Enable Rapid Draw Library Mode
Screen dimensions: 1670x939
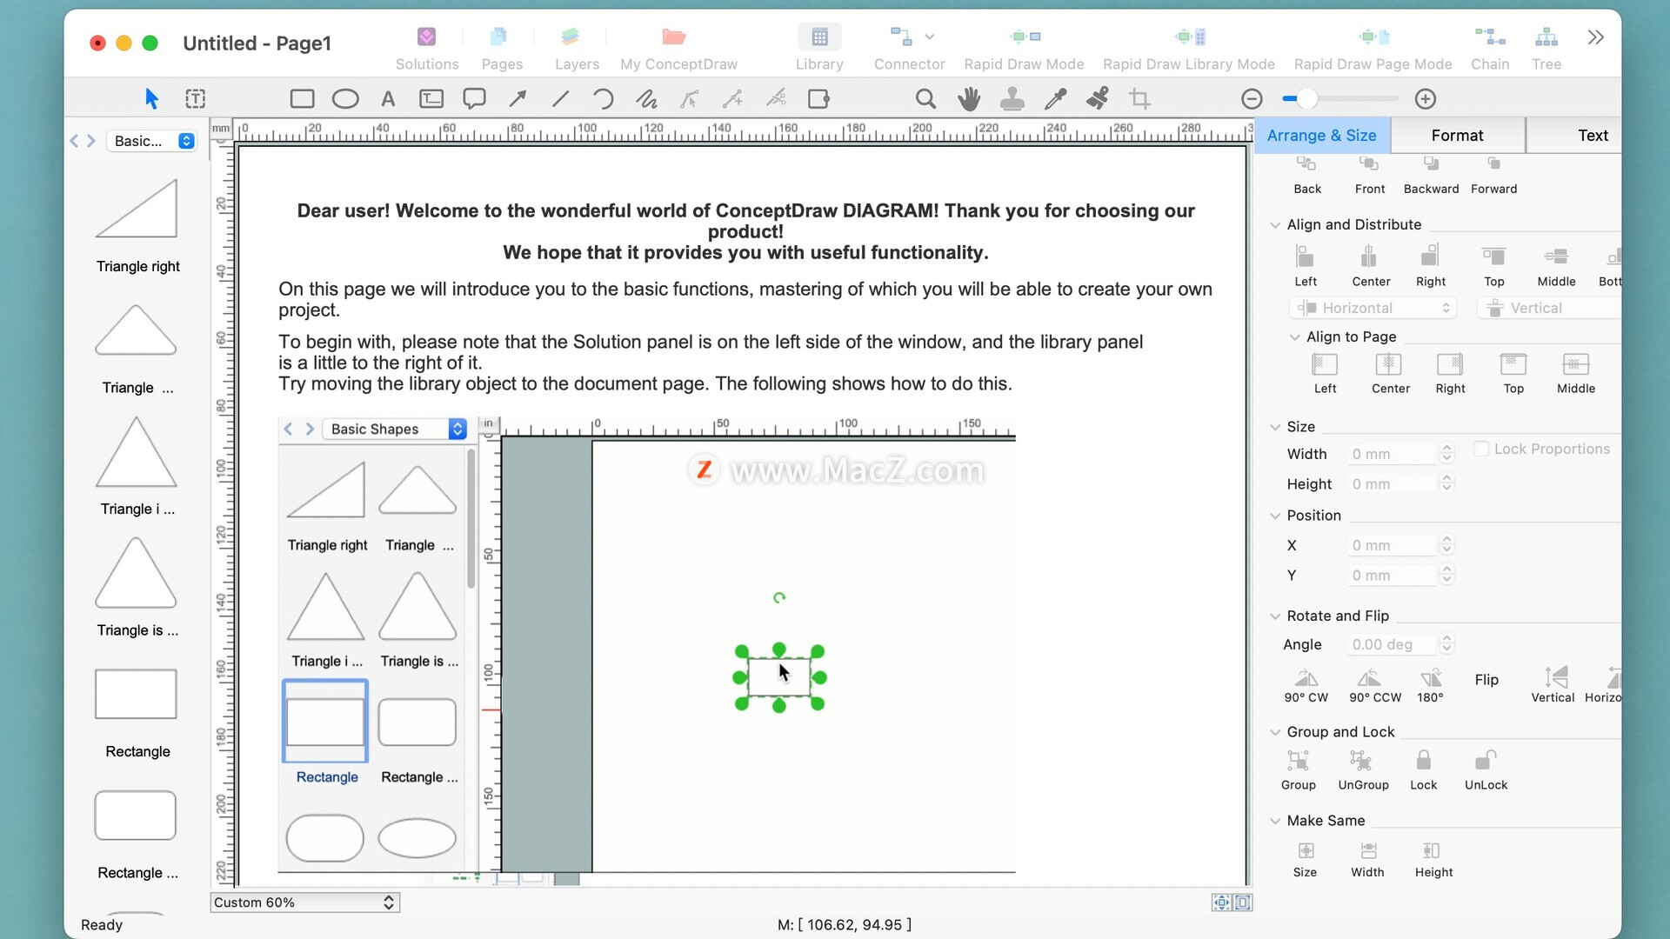point(1188,48)
